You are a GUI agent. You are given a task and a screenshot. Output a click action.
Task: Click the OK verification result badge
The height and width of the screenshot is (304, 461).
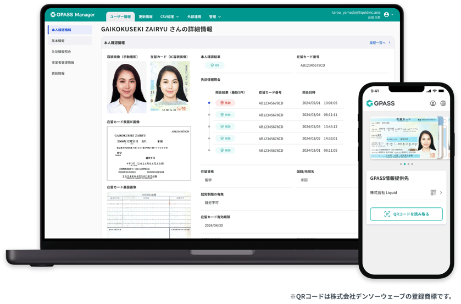[215, 65]
